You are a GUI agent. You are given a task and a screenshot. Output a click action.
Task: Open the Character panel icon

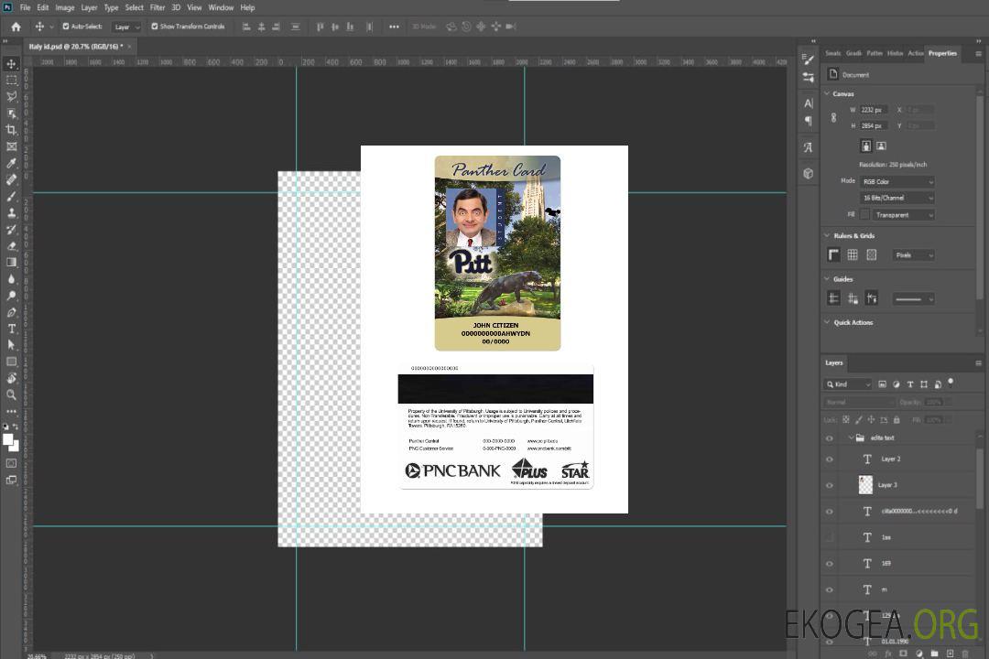coord(808,103)
